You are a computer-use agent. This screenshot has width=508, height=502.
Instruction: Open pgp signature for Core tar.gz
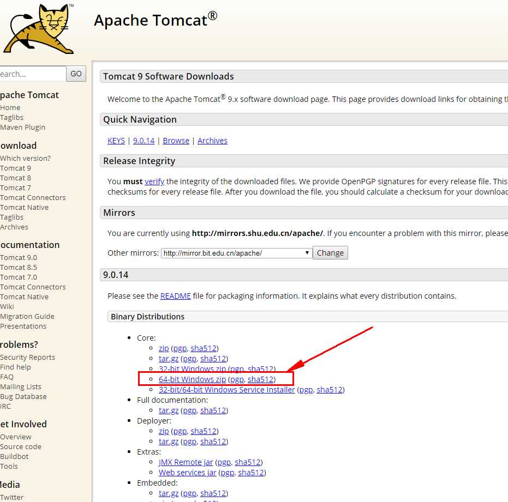[190, 359]
